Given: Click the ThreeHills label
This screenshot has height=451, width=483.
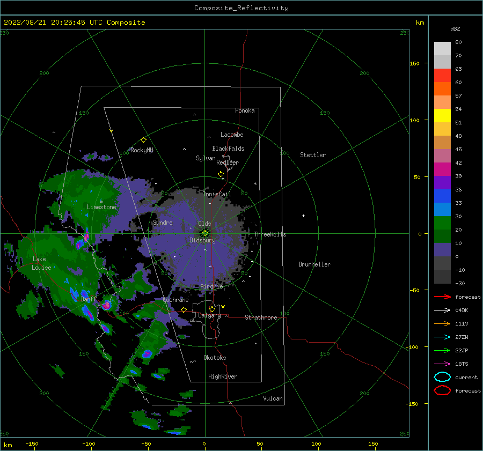Looking at the screenshot, I should 270,234.
